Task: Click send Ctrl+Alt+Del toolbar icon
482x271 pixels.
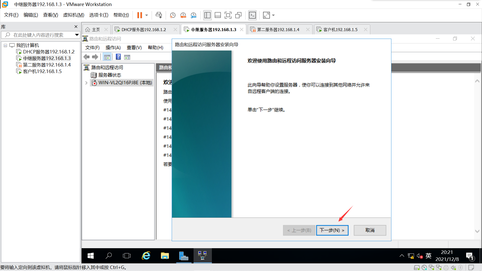Action: pos(159,15)
